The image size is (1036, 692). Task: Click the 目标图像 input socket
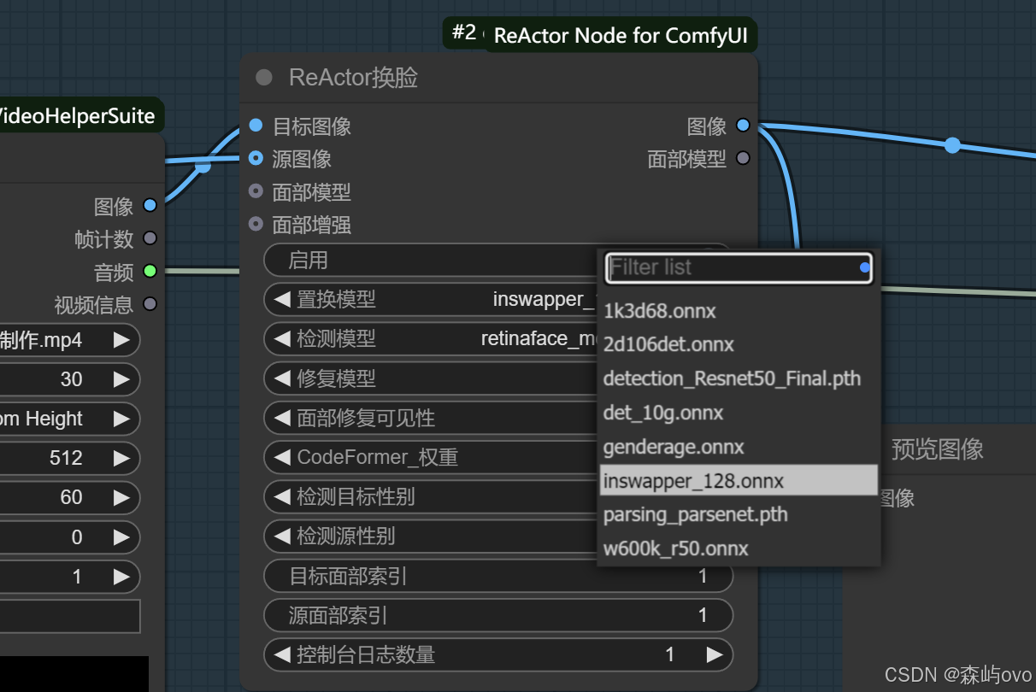[x=256, y=126]
